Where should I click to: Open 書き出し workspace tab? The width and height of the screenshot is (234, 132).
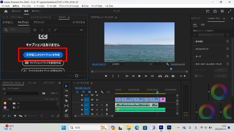click(36, 11)
